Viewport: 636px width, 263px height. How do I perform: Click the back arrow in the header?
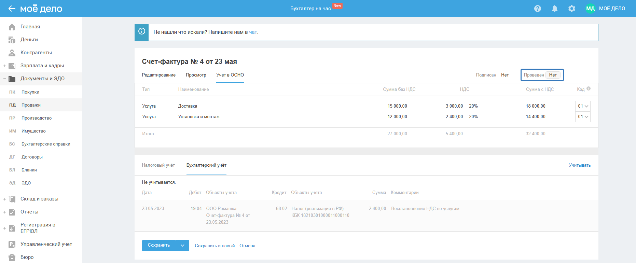tap(12, 9)
